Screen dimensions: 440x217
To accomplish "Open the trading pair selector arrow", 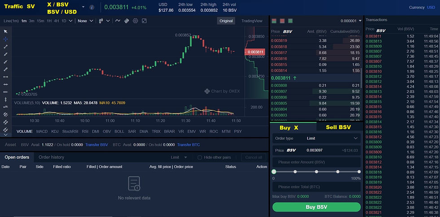I will [83, 7].
